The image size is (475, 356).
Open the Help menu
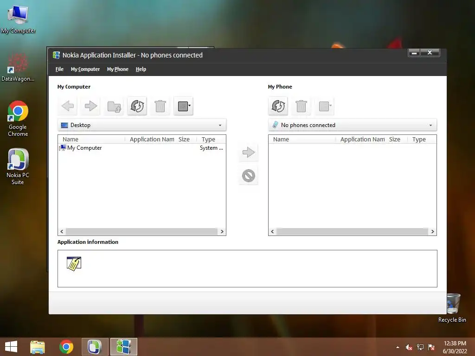141,70
